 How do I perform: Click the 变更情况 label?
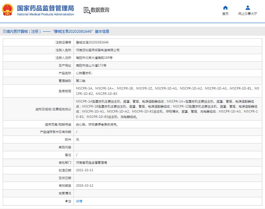65,193
